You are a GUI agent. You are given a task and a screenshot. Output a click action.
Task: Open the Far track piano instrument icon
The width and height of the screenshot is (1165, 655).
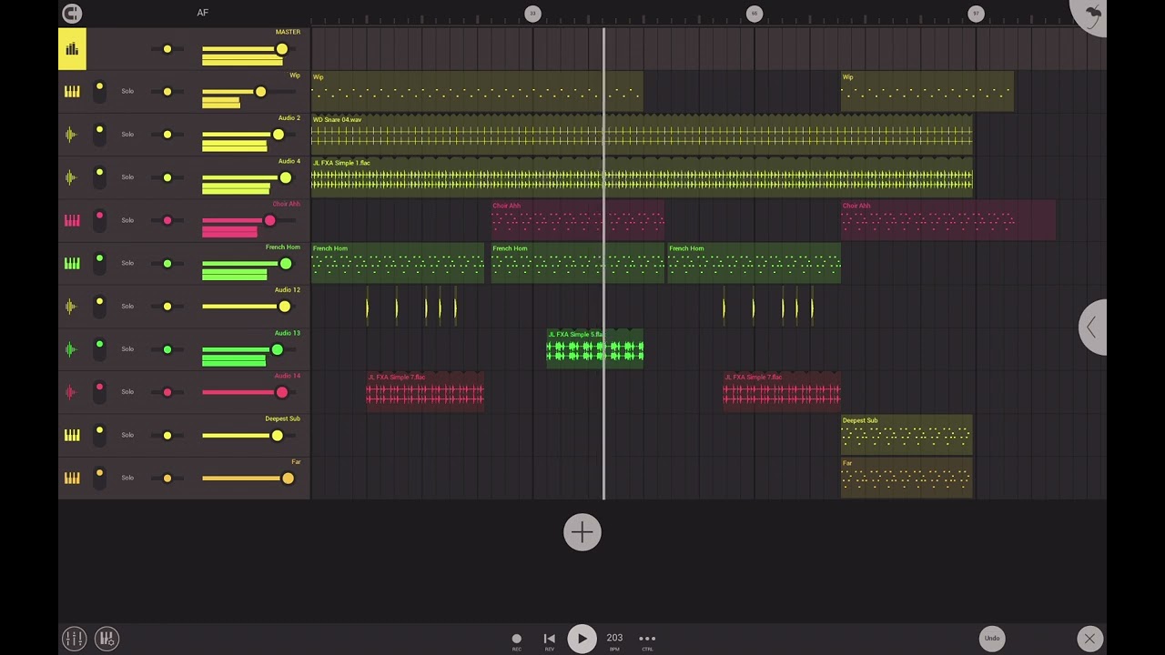(72, 478)
